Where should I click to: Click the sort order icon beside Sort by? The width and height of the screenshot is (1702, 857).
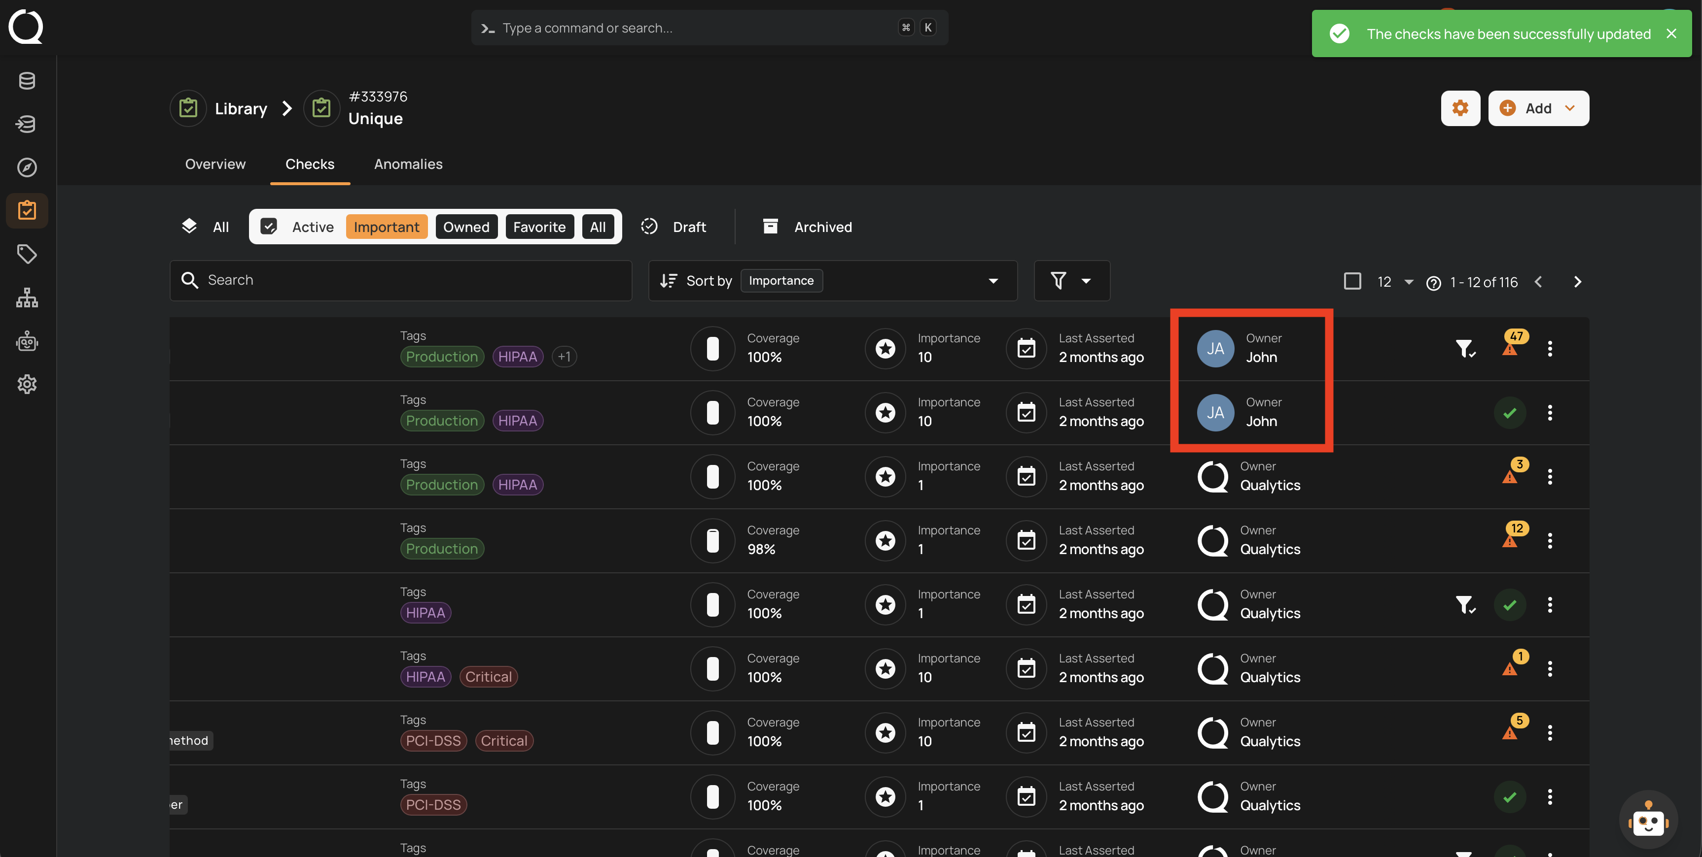(669, 281)
